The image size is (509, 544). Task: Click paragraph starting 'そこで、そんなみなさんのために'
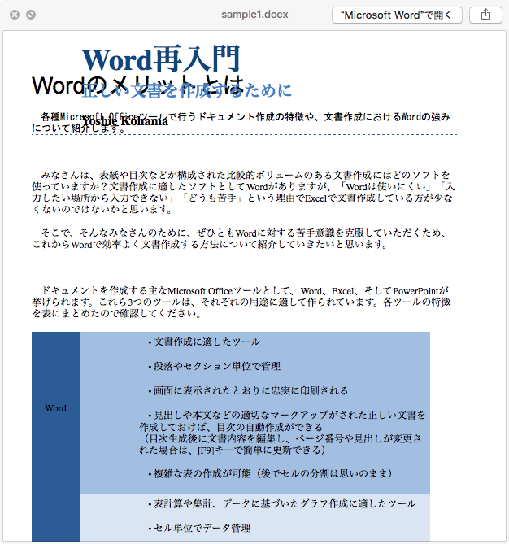(x=239, y=239)
